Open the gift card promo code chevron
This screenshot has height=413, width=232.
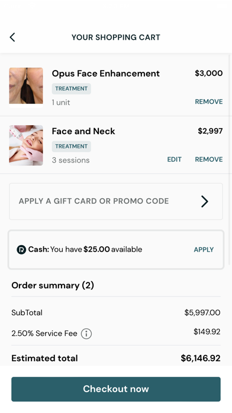click(205, 202)
